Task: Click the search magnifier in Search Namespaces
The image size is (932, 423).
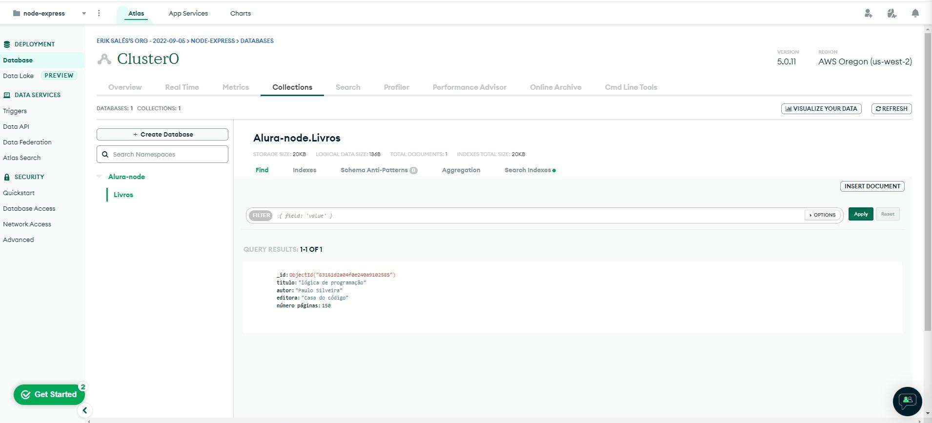Action: click(105, 154)
